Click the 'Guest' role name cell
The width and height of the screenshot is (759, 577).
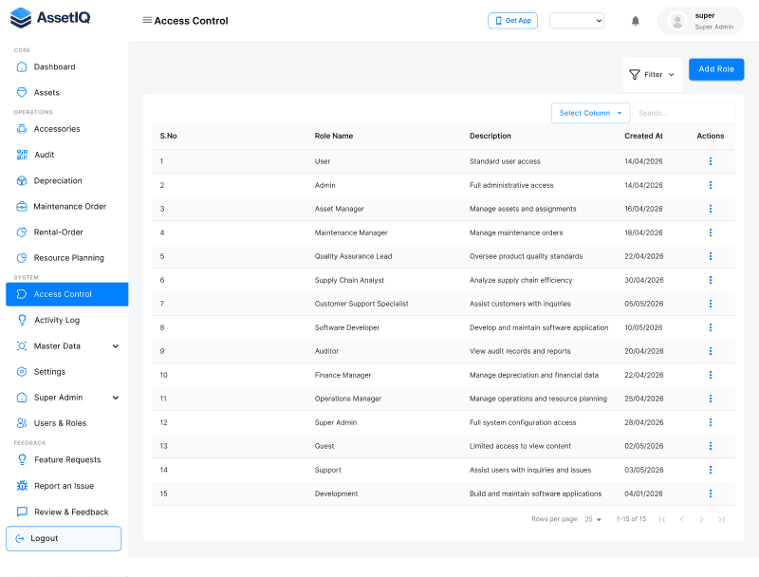(324, 446)
